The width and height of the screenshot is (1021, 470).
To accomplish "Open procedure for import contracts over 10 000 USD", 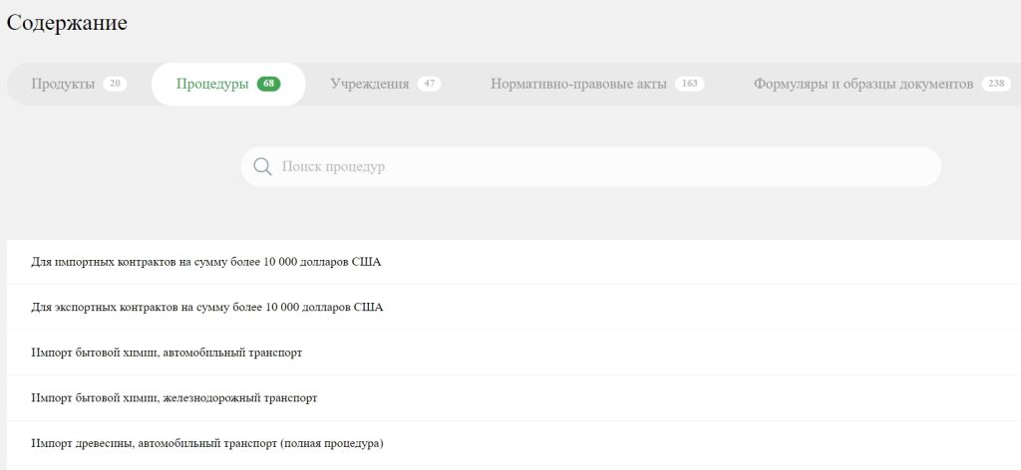I will [x=513, y=262].
